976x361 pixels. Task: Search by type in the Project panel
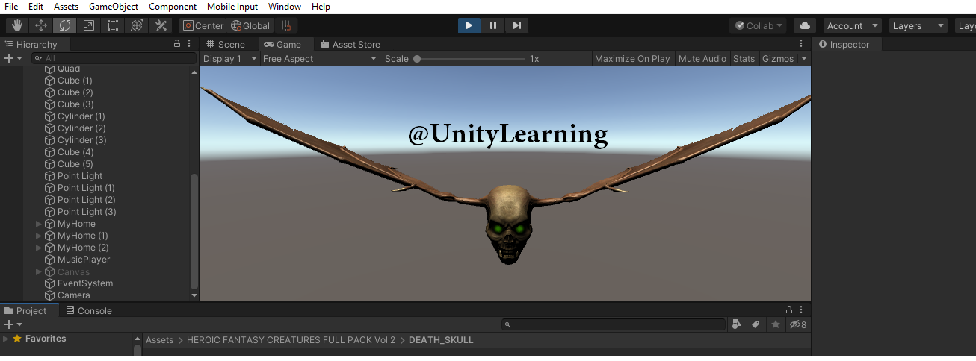[738, 324]
